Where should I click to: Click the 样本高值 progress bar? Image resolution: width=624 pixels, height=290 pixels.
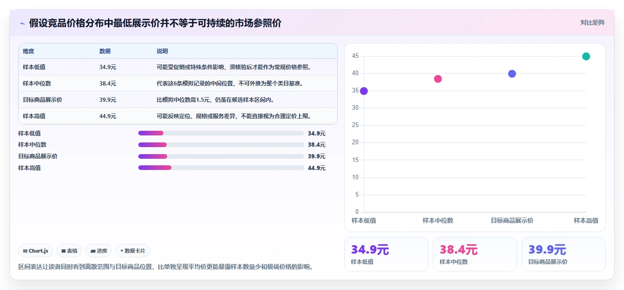tap(221, 168)
